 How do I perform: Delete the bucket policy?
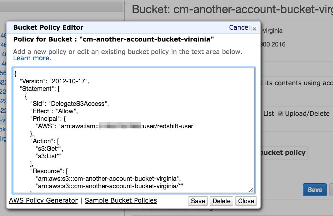coord(221,201)
